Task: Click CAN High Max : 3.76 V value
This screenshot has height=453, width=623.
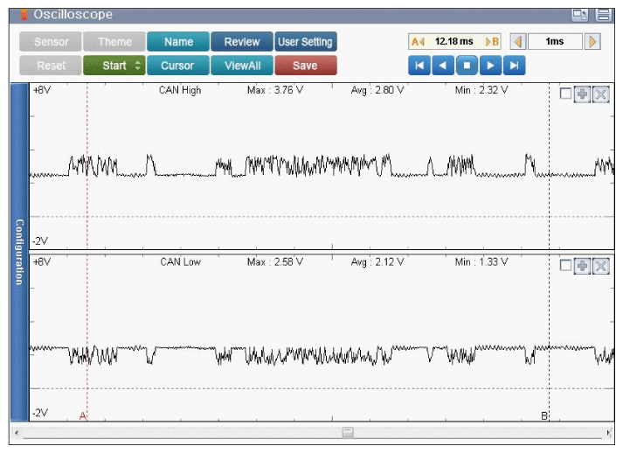Action: 275,90
